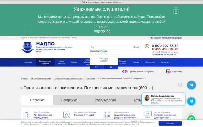Click the НАДПО title text
Viewport: 203px width, 127px height.
coord(45,44)
